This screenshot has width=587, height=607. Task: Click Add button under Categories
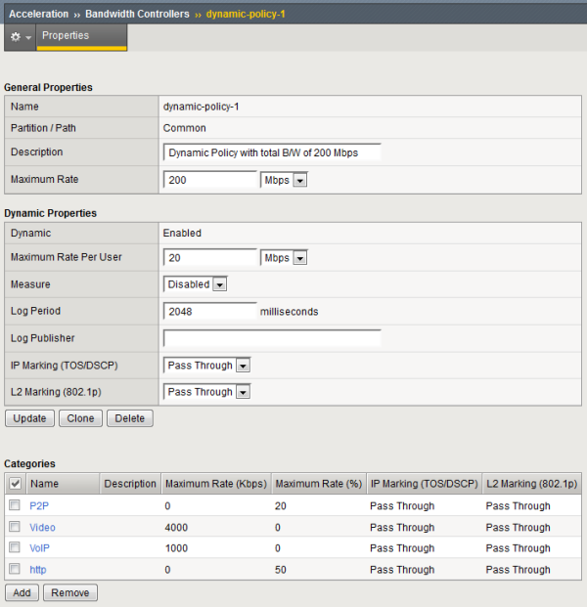point(23,593)
